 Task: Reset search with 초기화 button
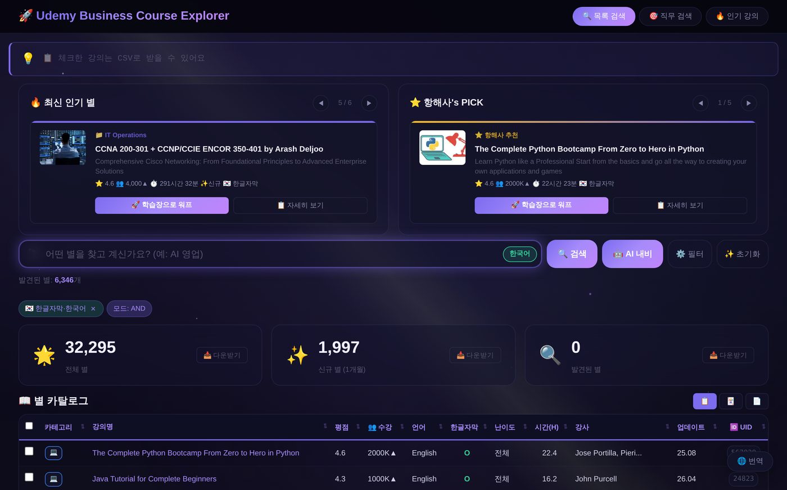(x=742, y=254)
